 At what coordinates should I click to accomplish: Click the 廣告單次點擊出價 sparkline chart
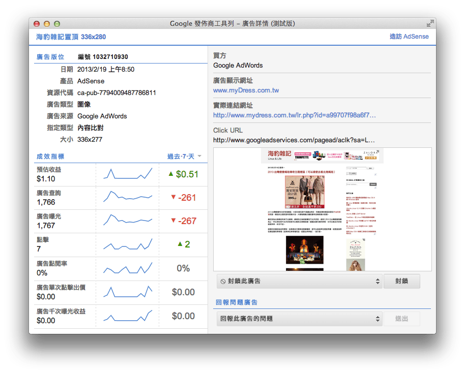point(128,292)
